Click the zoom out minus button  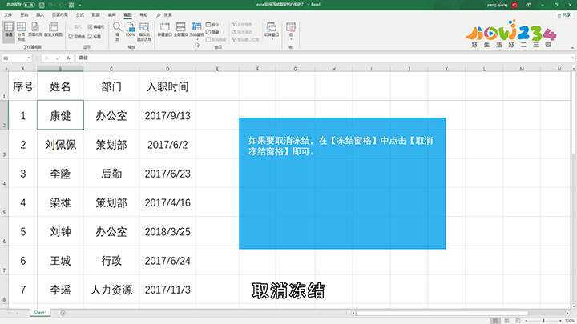(527, 321)
